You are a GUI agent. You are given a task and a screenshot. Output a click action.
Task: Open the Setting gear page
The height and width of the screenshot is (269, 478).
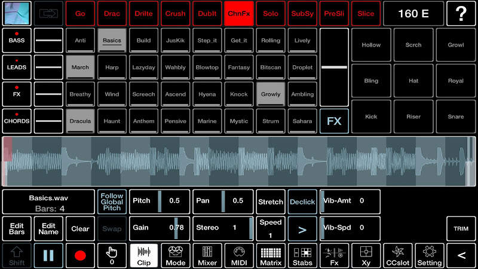pyautogui.click(x=429, y=256)
